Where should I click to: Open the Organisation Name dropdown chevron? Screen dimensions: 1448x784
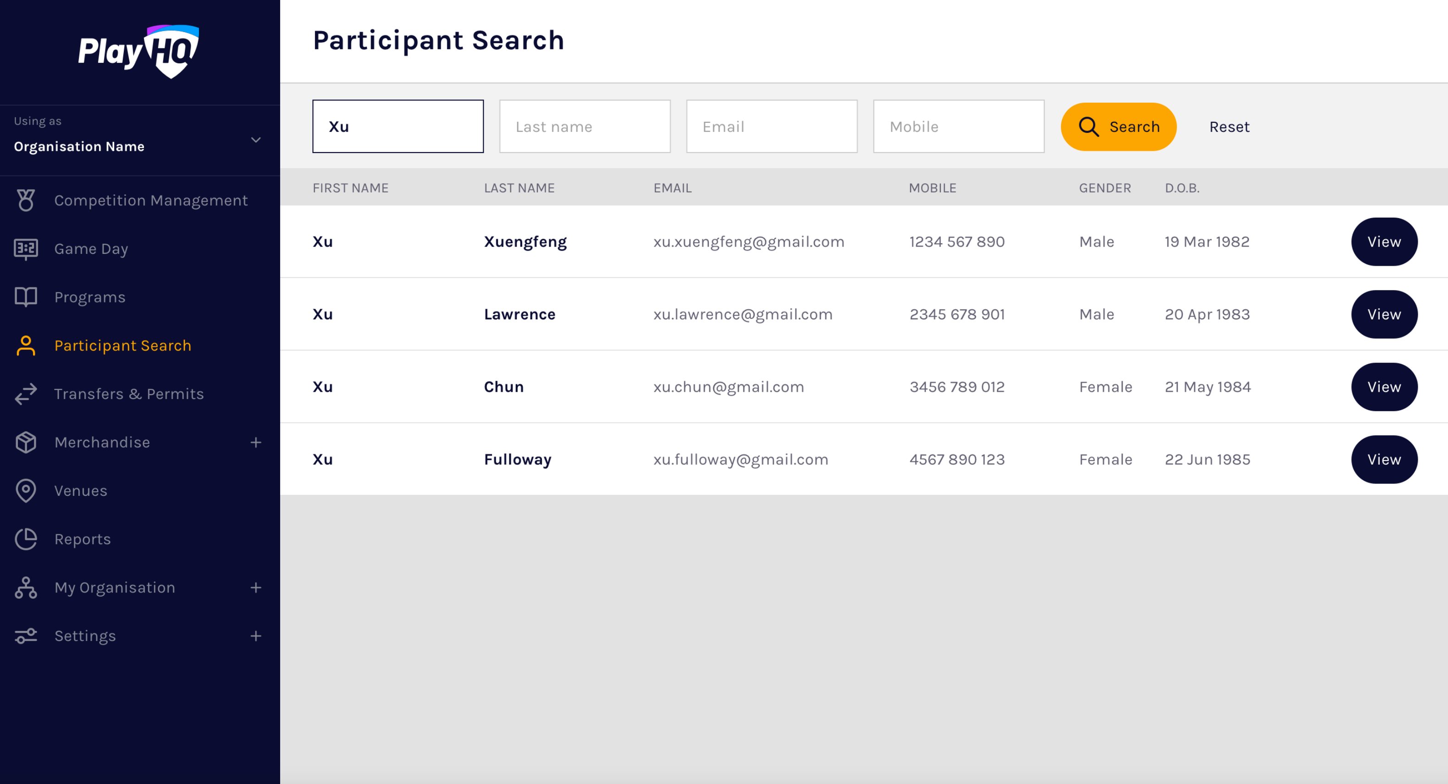coord(256,140)
